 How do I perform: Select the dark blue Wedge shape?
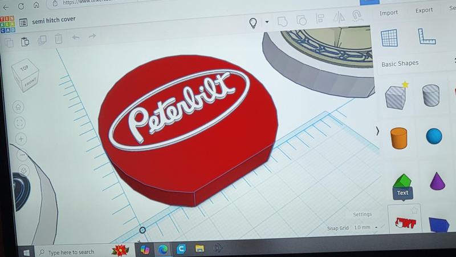[x=439, y=225]
